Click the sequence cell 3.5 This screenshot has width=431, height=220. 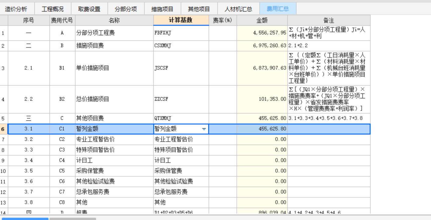(x=29, y=171)
